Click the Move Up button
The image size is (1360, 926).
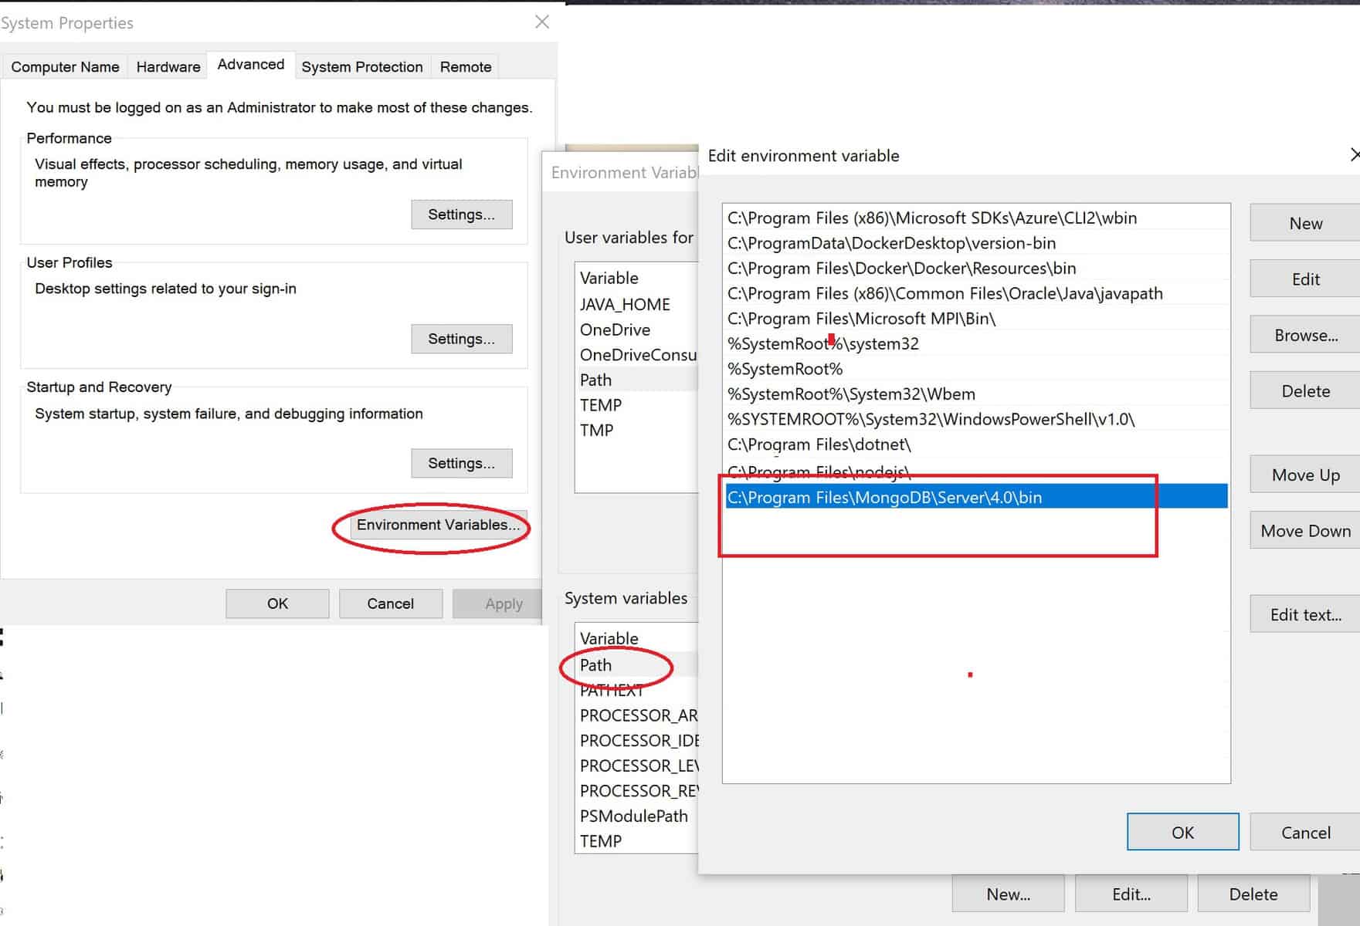[x=1305, y=475]
